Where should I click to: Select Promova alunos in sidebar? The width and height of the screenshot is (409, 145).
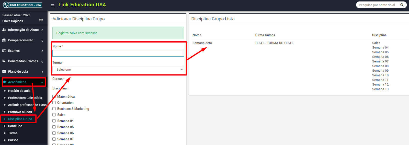coord(20,112)
